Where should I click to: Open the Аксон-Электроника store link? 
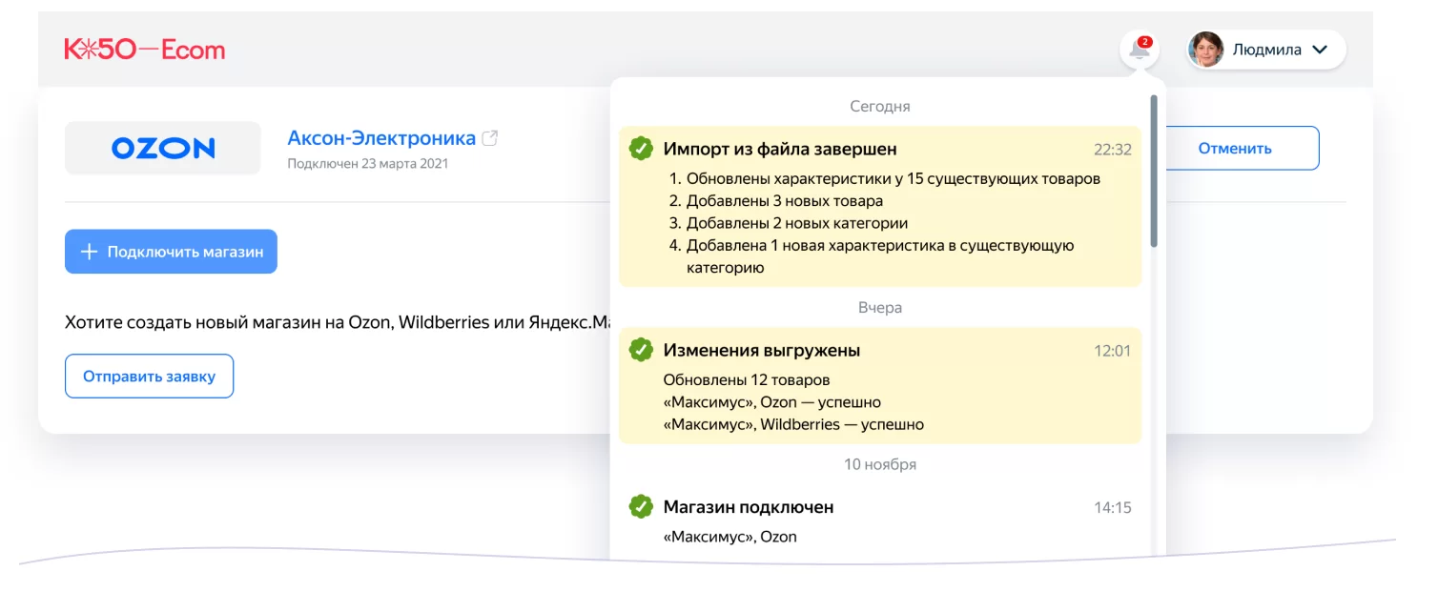[x=380, y=137]
